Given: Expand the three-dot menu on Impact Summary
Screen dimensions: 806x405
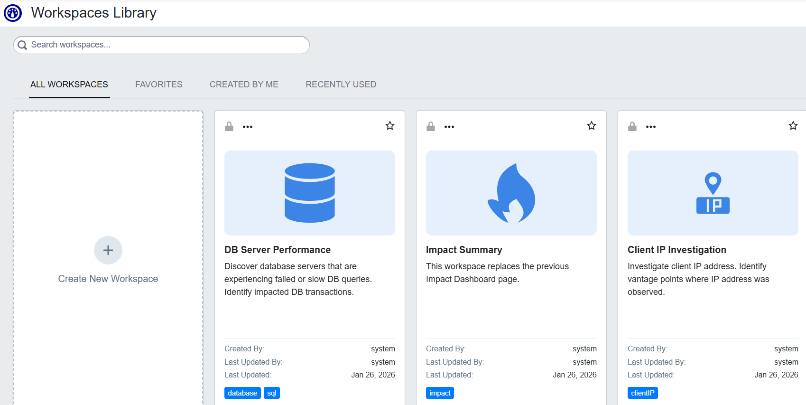Looking at the screenshot, I should pyautogui.click(x=449, y=127).
